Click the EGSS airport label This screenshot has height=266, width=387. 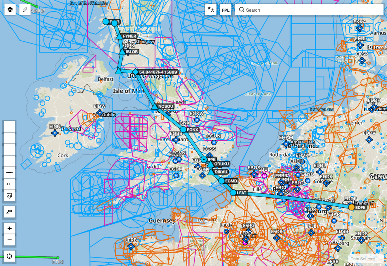[x=209, y=149]
